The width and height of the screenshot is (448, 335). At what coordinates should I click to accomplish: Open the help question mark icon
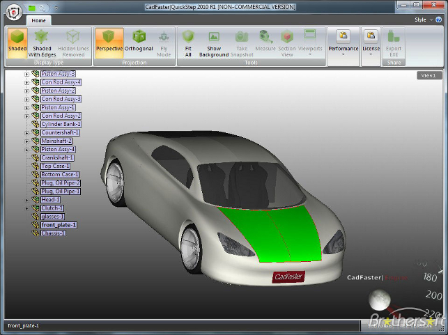(x=438, y=20)
